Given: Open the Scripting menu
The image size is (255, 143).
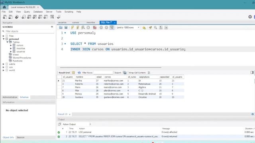Looking at the screenshot, I should pyautogui.click(x=69, y=12).
